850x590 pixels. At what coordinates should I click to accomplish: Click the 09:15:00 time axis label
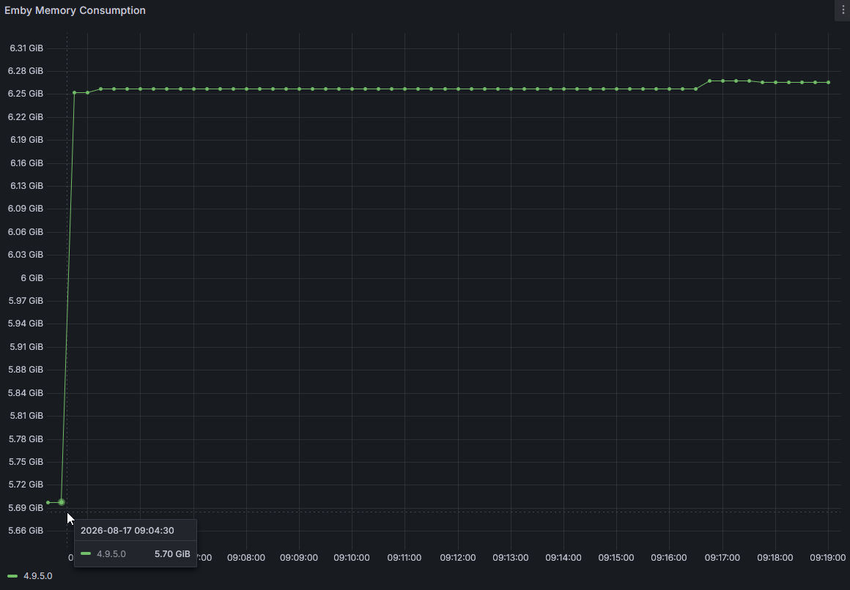(616, 558)
